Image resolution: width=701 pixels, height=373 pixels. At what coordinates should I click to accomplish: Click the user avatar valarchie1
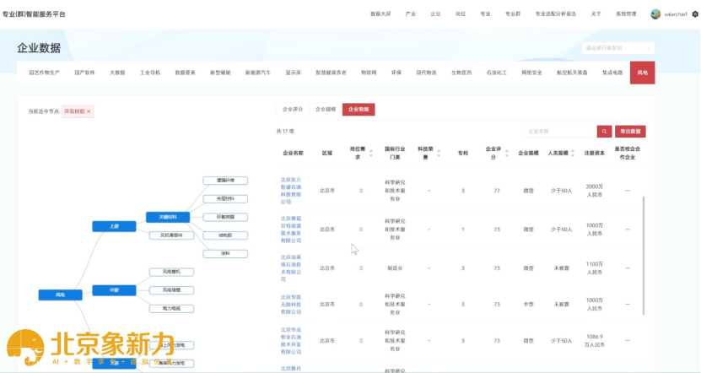655,14
